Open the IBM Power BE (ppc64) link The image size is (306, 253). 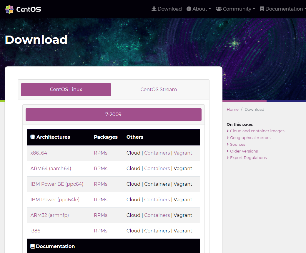click(57, 184)
